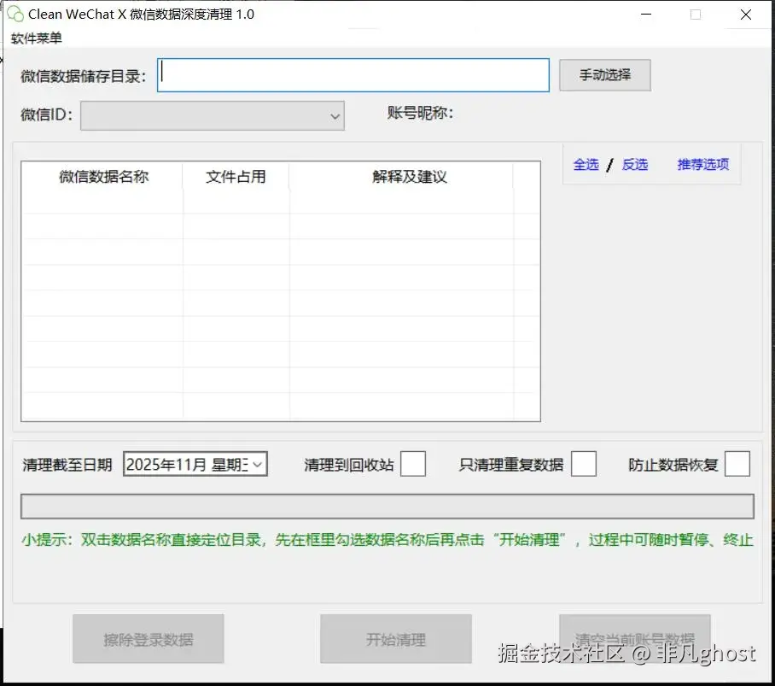Image resolution: width=775 pixels, height=686 pixels.
Task: Click the 解释及建议 column header
Action: click(x=410, y=177)
